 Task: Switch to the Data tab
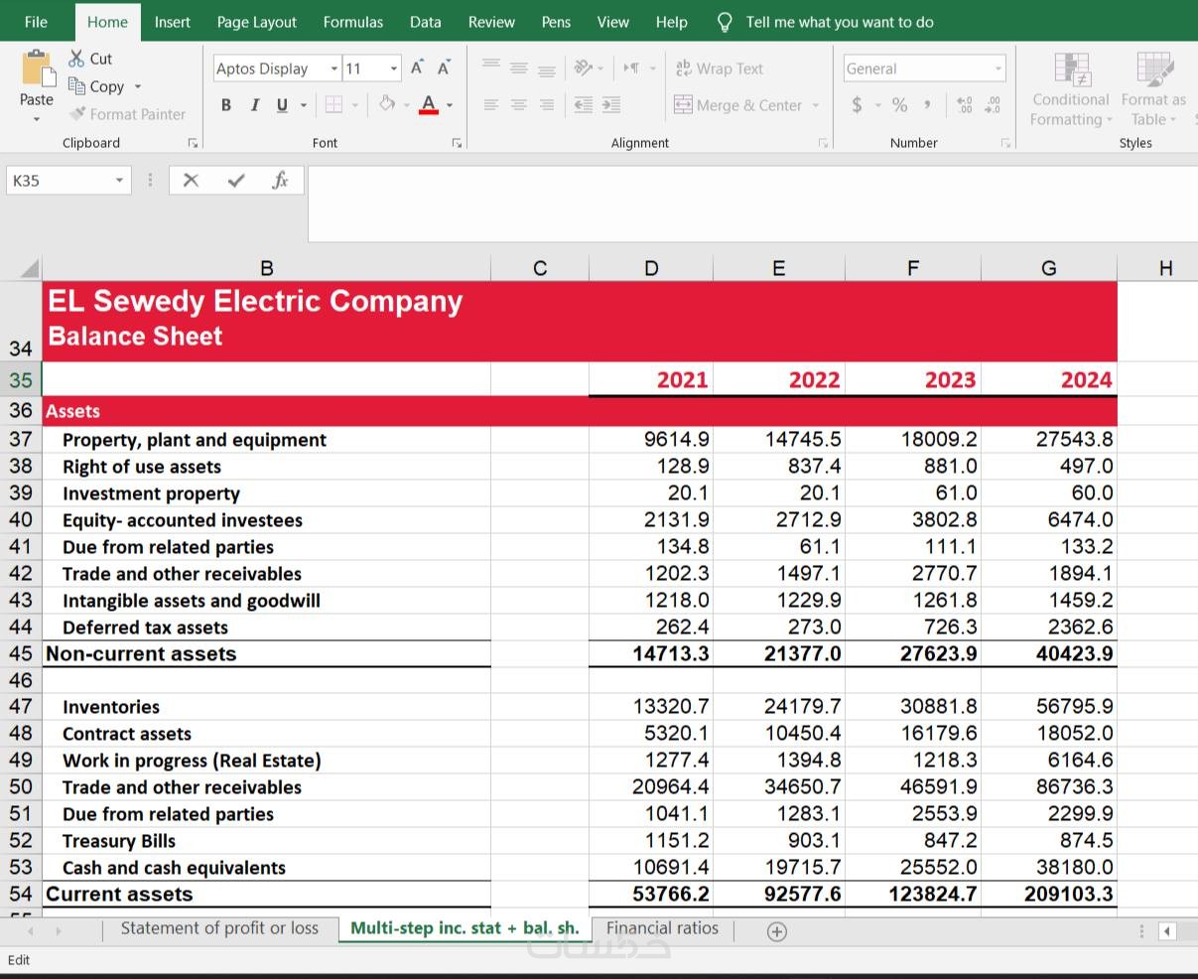pos(425,22)
